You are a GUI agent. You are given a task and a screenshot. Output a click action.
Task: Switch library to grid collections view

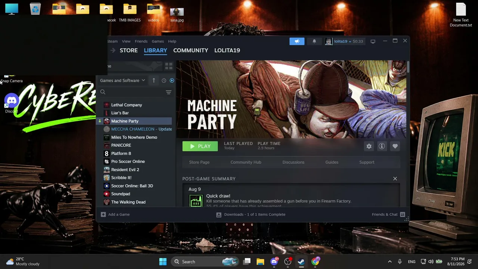(x=169, y=66)
